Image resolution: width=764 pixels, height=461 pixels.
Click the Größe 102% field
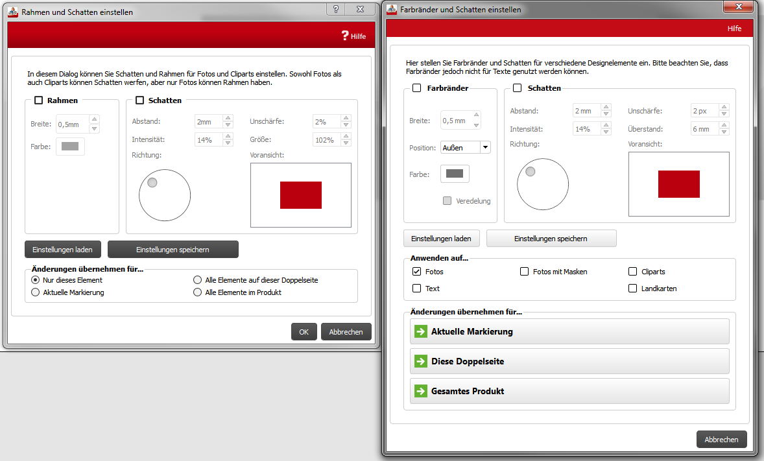(326, 140)
